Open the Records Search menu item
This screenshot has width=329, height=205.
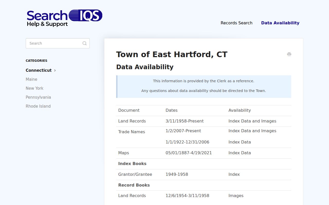pos(236,23)
